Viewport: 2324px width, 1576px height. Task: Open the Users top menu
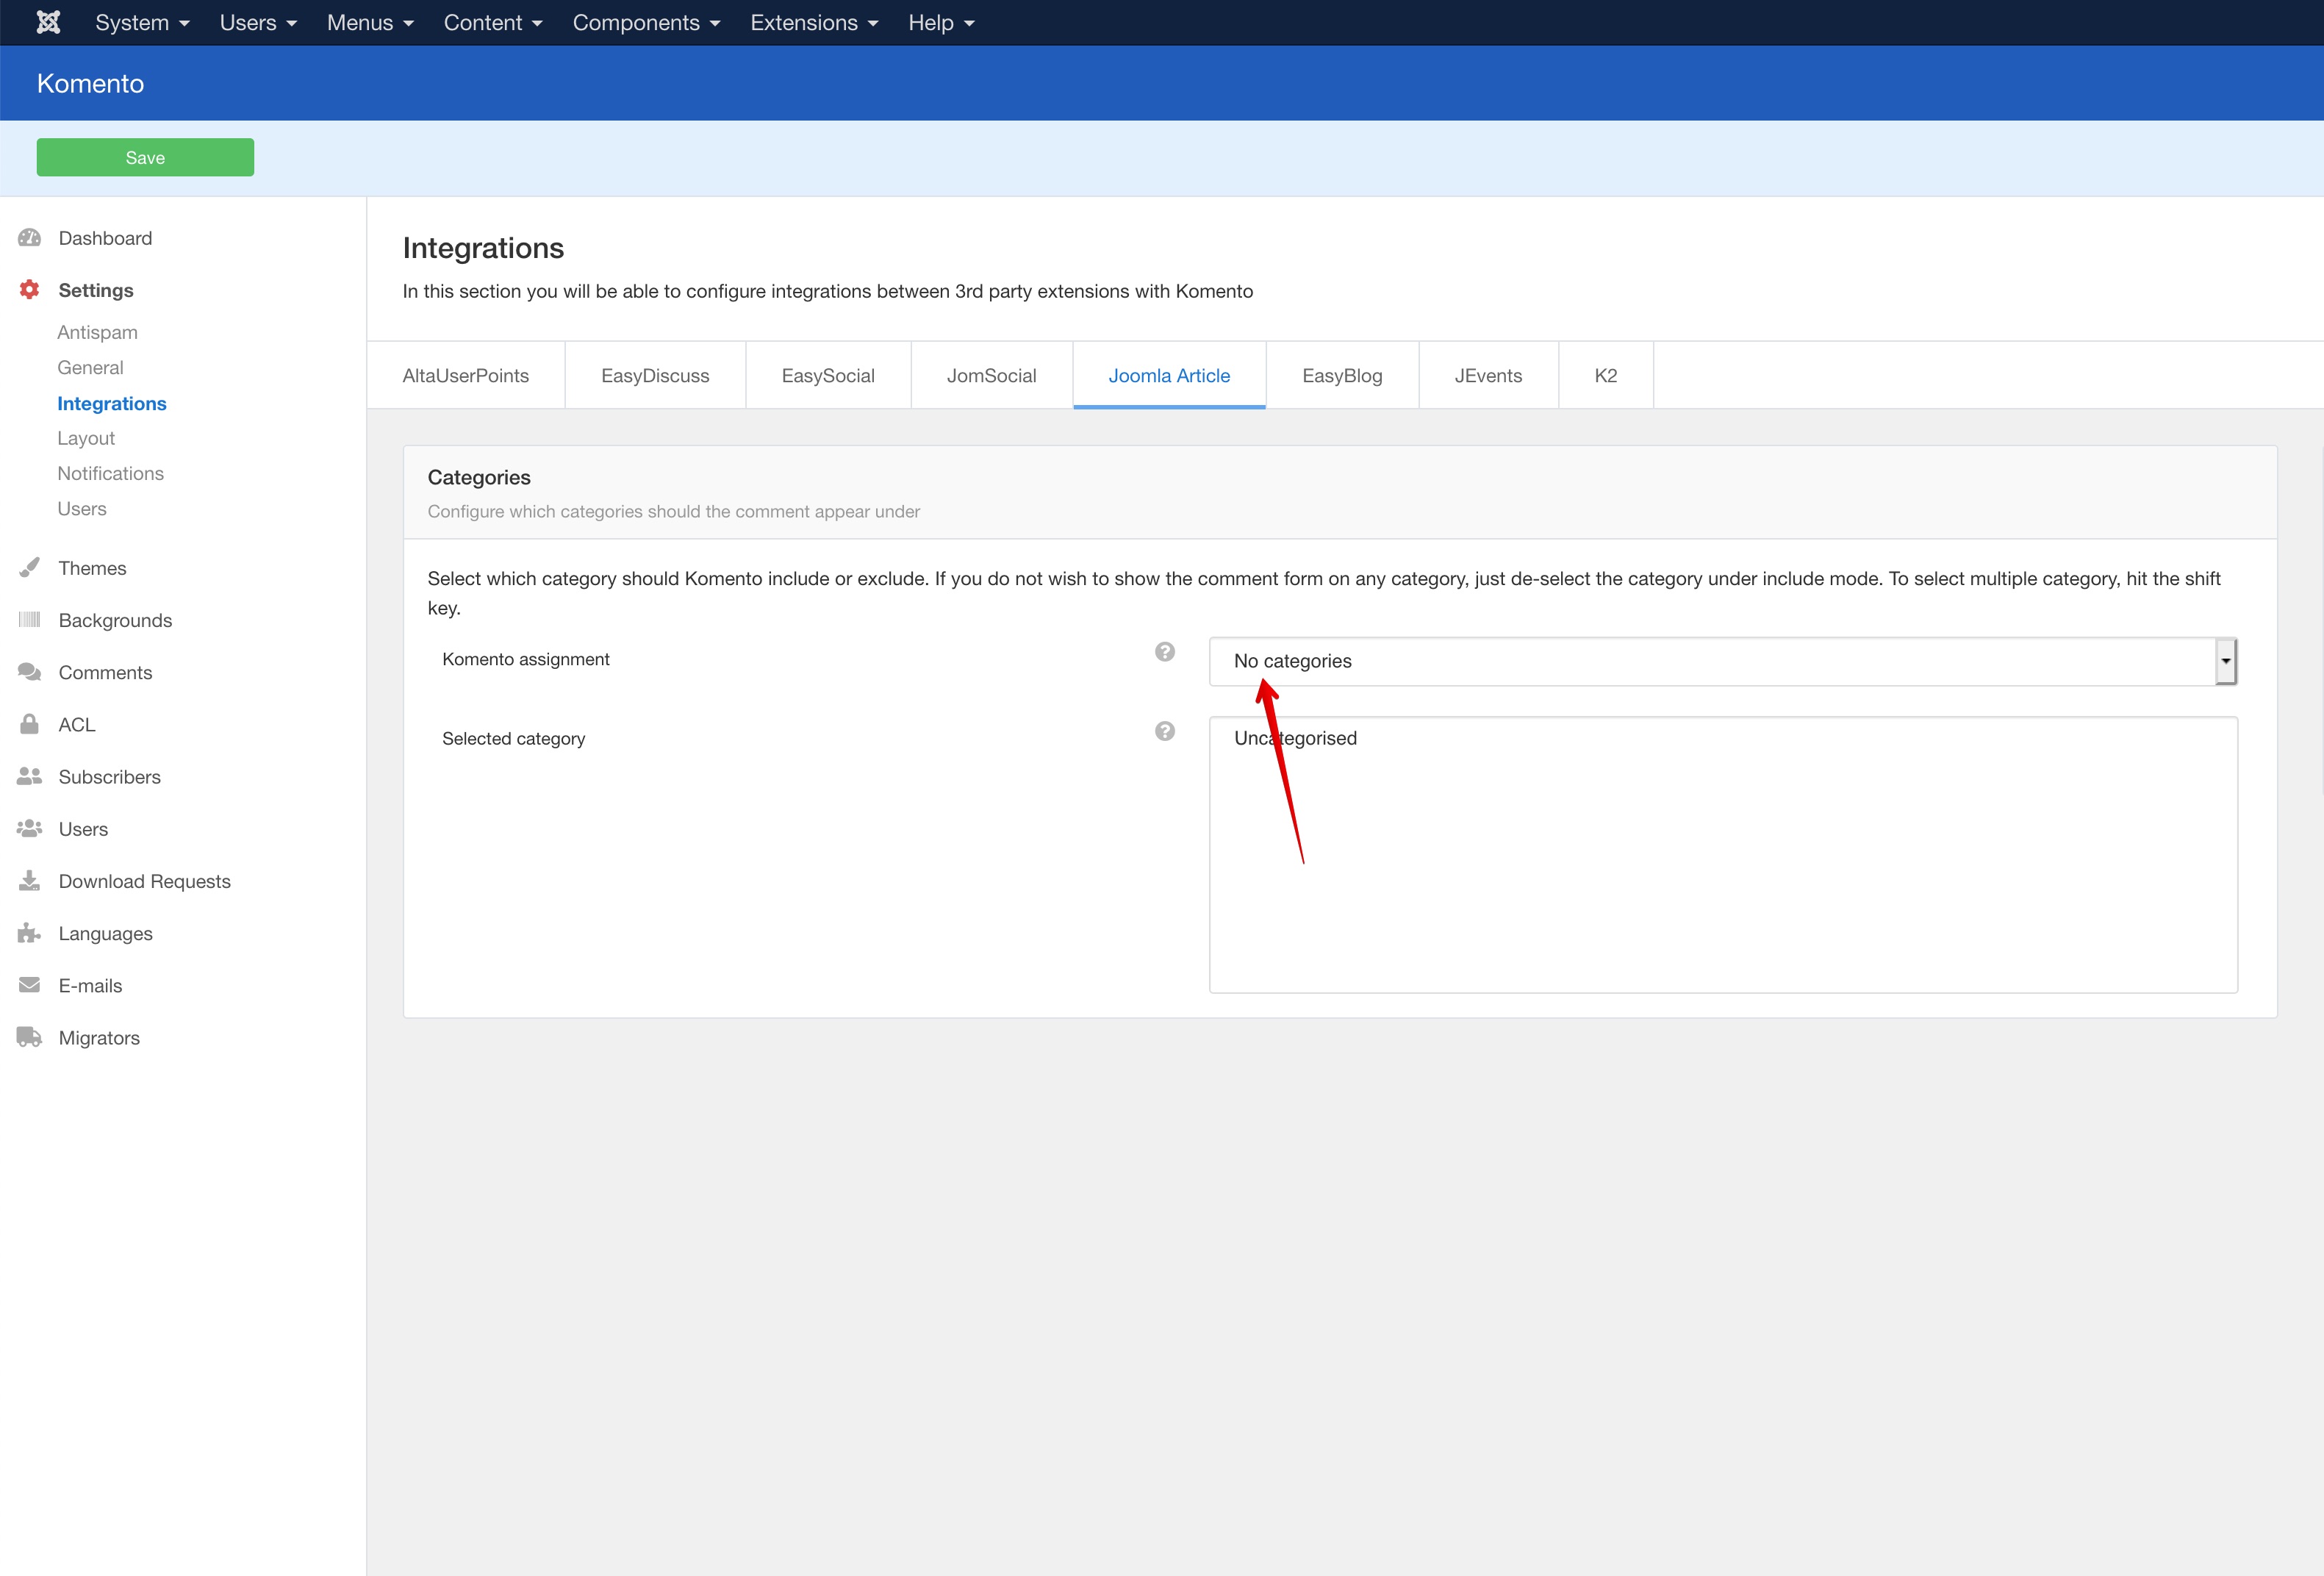(258, 22)
